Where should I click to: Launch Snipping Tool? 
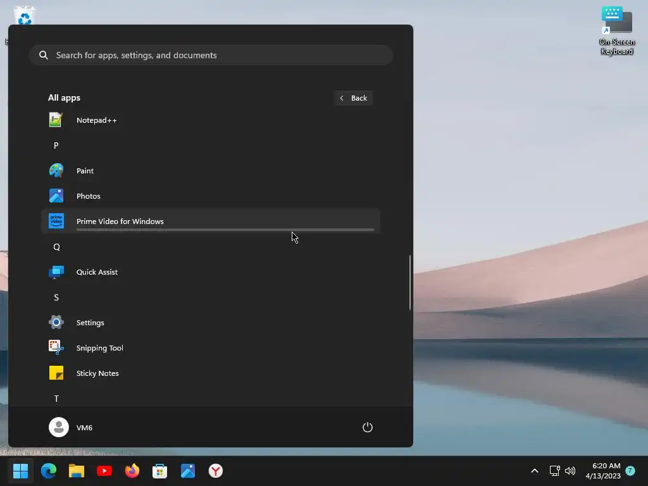[x=210, y=348]
